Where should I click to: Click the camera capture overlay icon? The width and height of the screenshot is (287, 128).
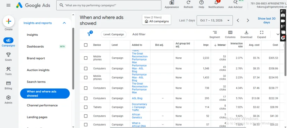283,15
